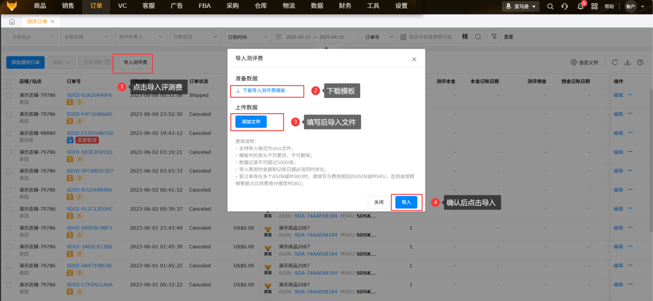
Task: Click the 下载导入测评费模板 link
Action: pos(261,90)
